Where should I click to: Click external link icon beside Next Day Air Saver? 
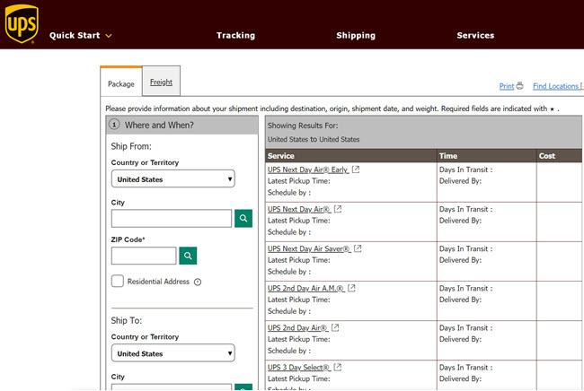(358, 248)
